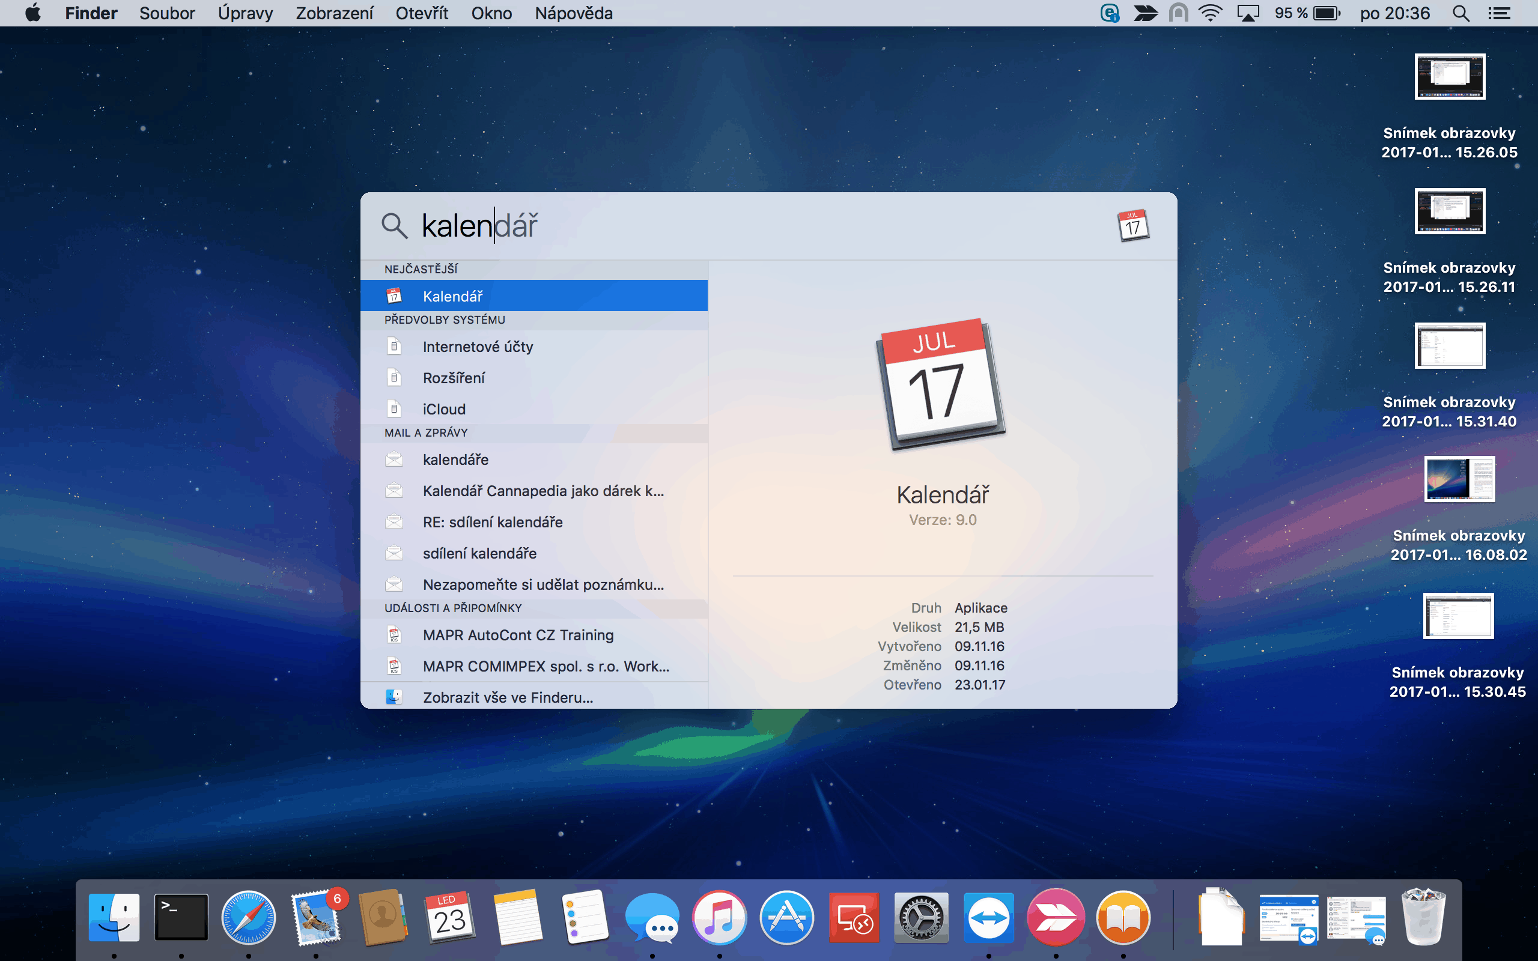The height and width of the screenshot is (961, 1538).
Task: Open minimized TeamViewer window in Dock
Action: [x=1289, y=918]
